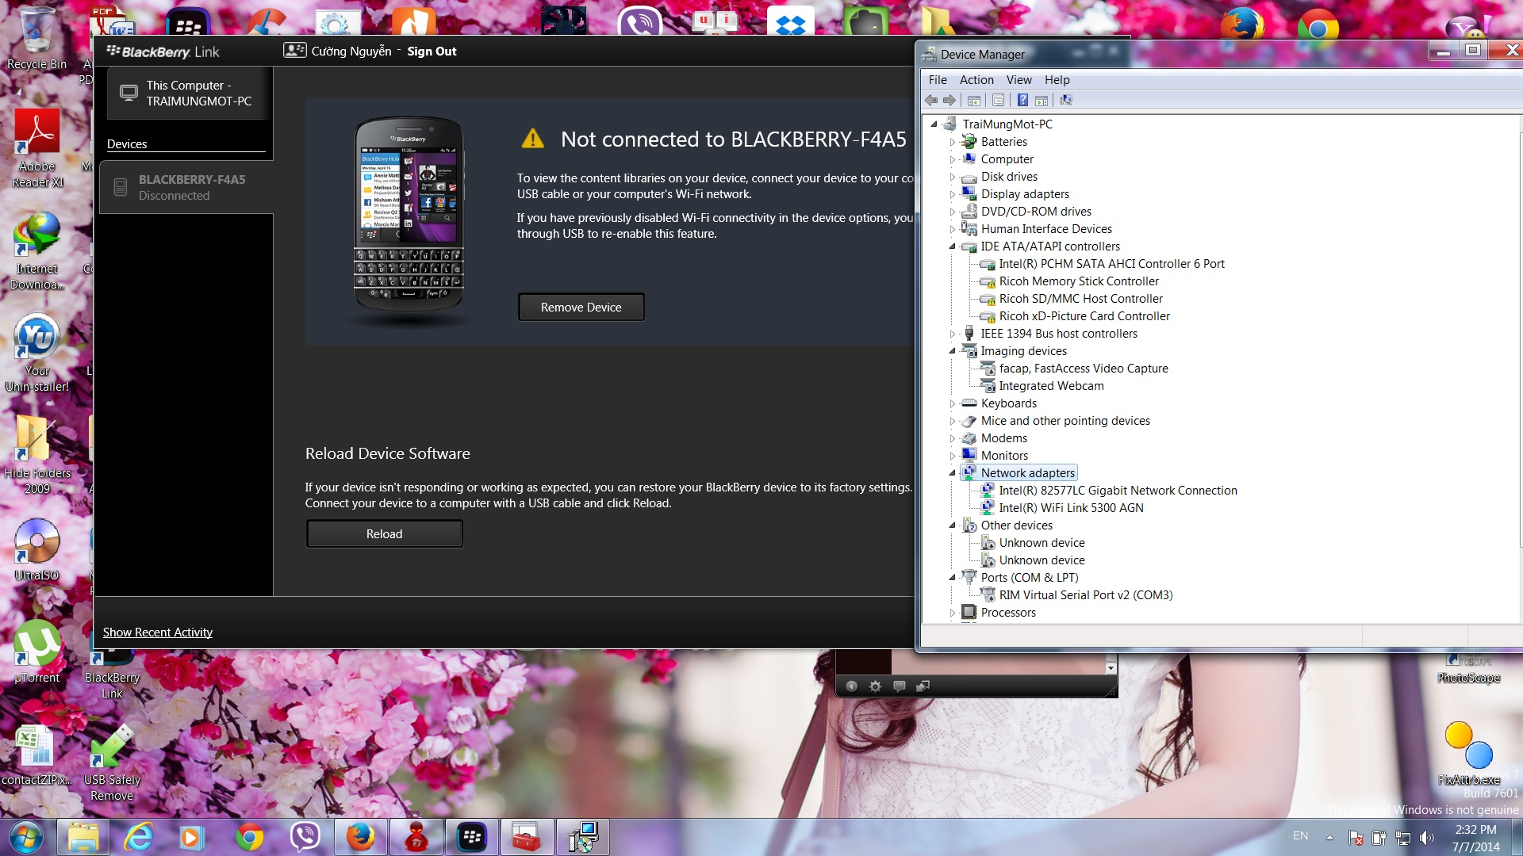Open uTorrent desktop shortcut
Image resolution: width=1523 pixels, height=856 pixels.
(36, 651)
